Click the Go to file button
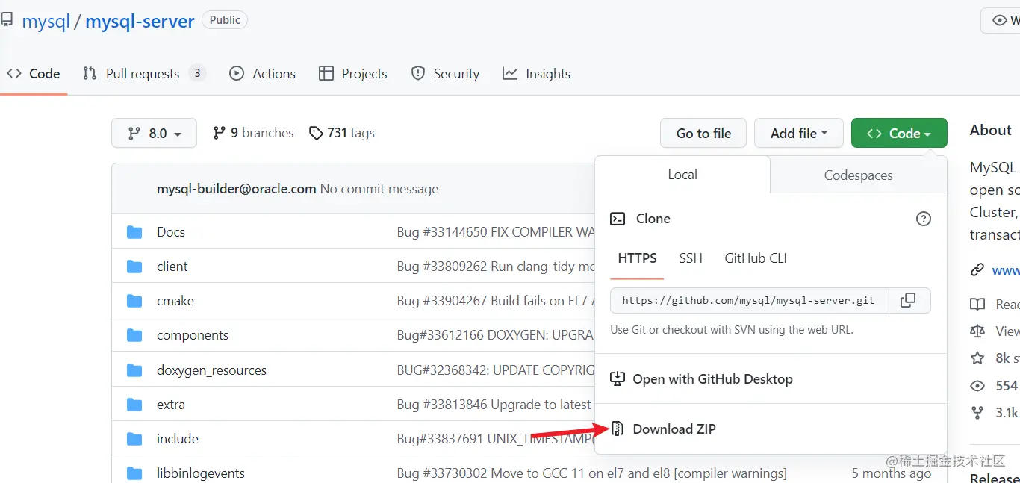Viewport: 1020px width, 483px height. click(x=703, y=133)
